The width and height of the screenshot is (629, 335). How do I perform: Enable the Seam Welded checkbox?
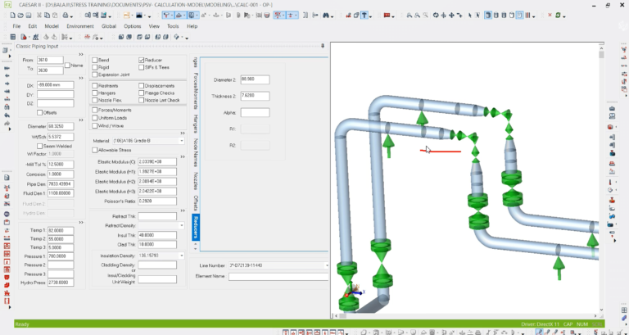[x=39, y=147]
